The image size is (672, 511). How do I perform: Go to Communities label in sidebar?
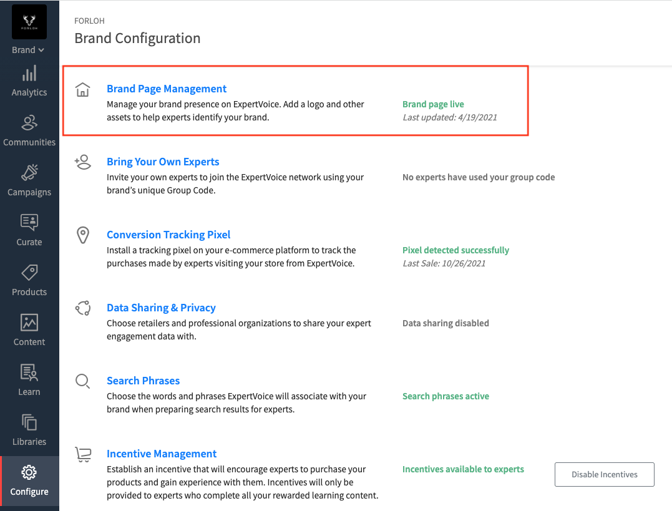point(29,142)
